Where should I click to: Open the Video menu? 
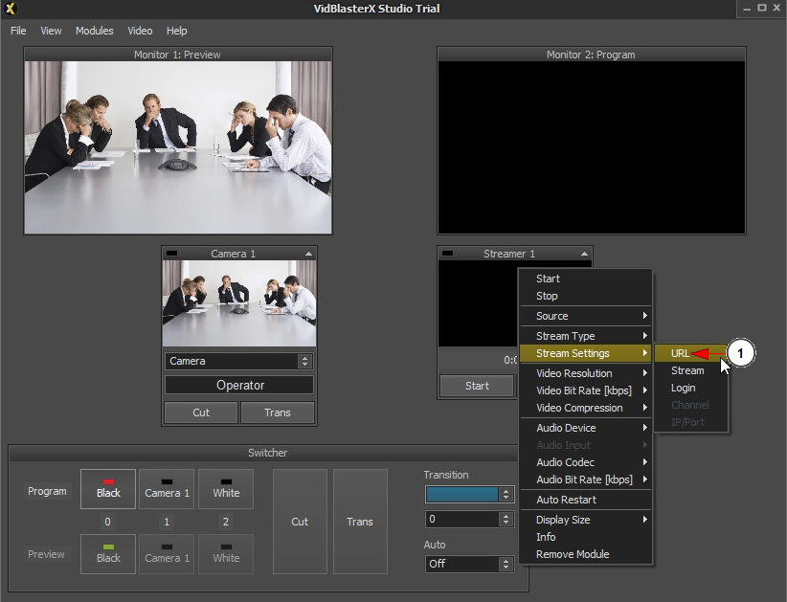point(140,31)
